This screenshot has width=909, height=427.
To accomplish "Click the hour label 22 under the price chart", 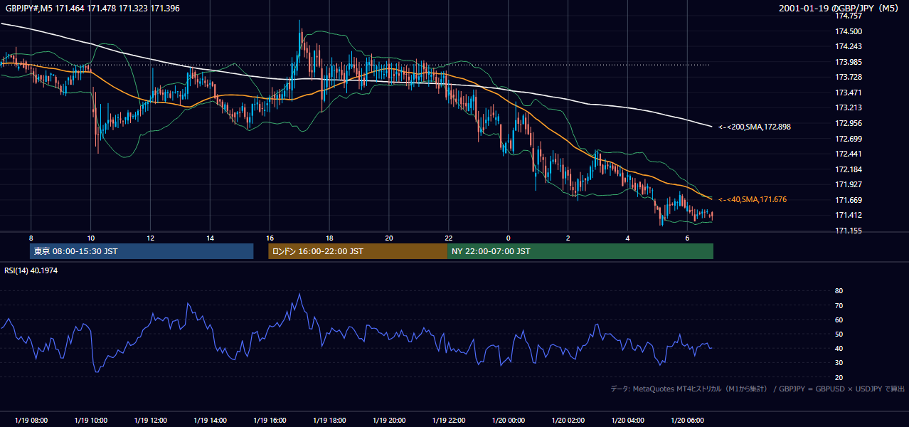I will (449, 237).
